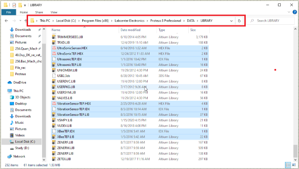Screen dimensions: 299x169
Task: Select OneDrive in the navigation pane
Action: point(20,82)
